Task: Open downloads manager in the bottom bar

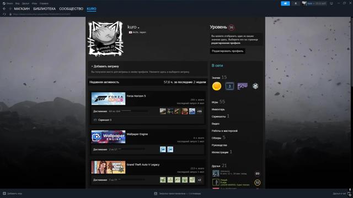Action: pos(178,193)
